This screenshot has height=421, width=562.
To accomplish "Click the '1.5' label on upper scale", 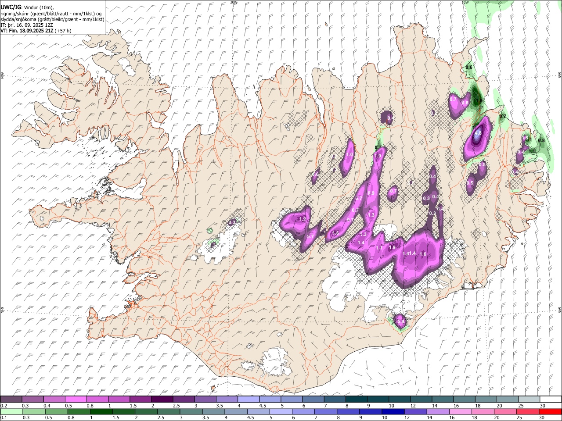I will coord(133,406).
